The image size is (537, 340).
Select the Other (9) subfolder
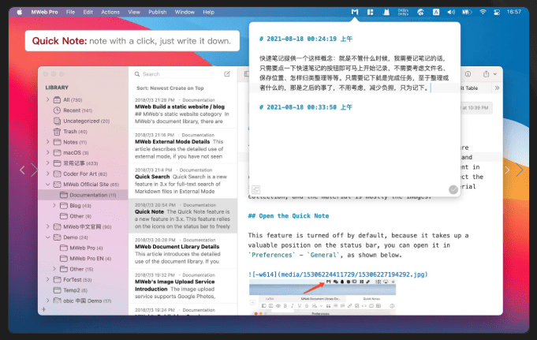pyautogui.click(x=84, y=216)
